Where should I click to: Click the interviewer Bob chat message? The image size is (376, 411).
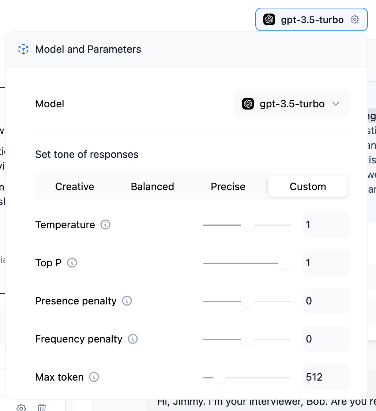(x=266, y=402)
